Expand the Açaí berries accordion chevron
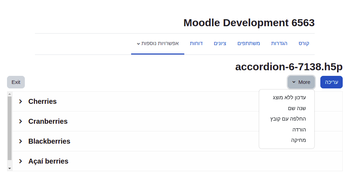 20,161
